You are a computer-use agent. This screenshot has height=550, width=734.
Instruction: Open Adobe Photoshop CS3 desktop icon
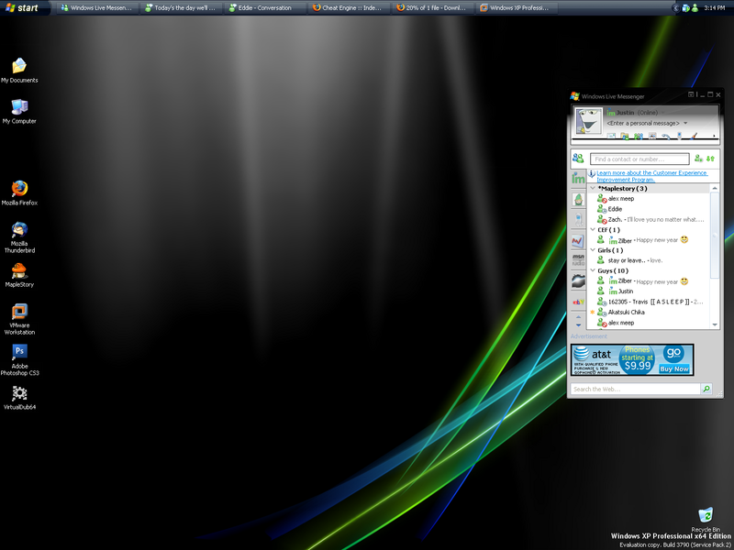click(19, 353)
